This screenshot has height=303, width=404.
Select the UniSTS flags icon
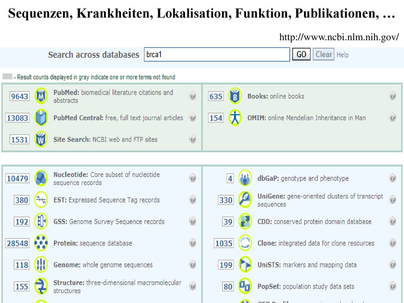pos(245,265)
